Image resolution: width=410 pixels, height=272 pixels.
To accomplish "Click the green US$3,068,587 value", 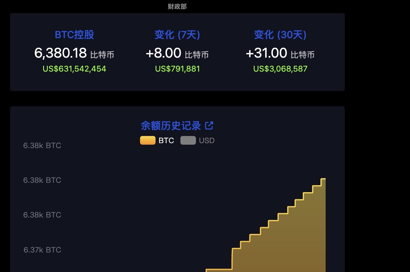I will 280,68.
